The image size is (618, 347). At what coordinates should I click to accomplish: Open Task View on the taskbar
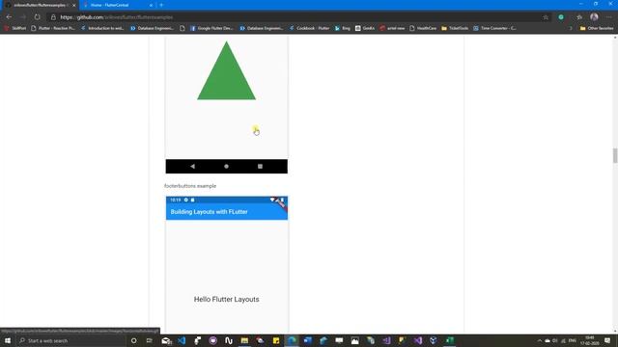coord(150,340)
